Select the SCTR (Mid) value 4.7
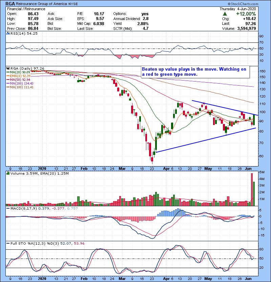This screenshot has width=271, height=282. (146, 29)
